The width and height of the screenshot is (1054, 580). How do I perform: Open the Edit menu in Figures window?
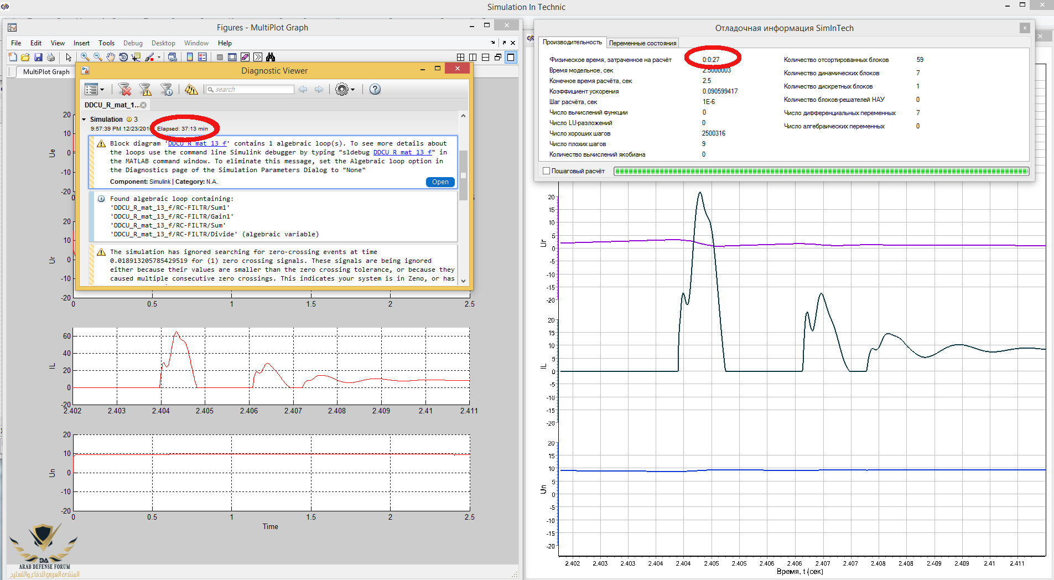36,43
